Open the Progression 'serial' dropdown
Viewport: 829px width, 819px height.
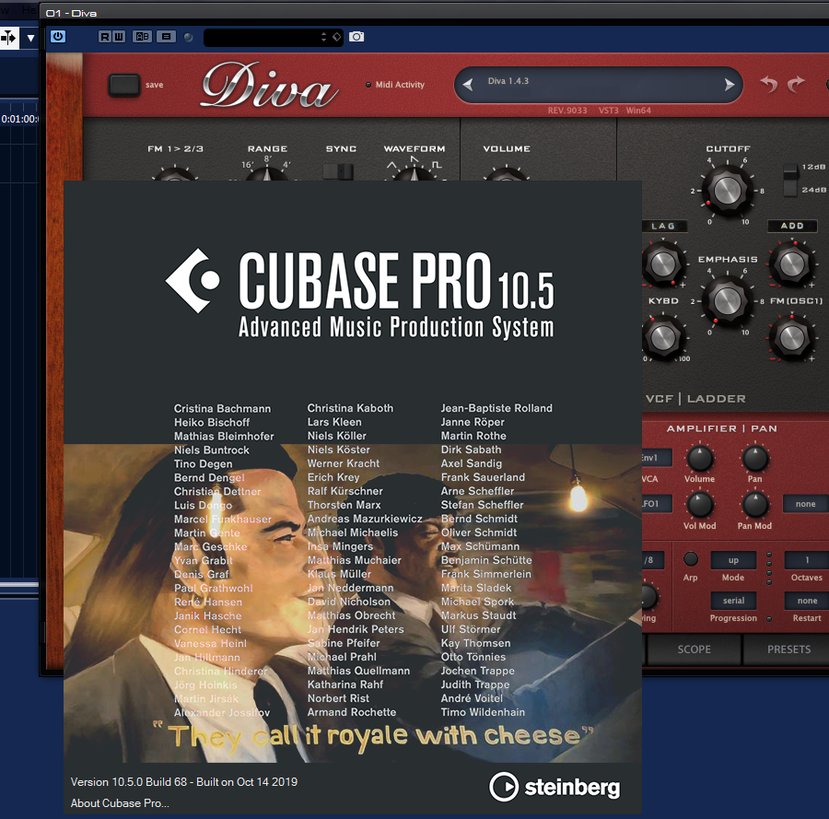tap(733, 601)
